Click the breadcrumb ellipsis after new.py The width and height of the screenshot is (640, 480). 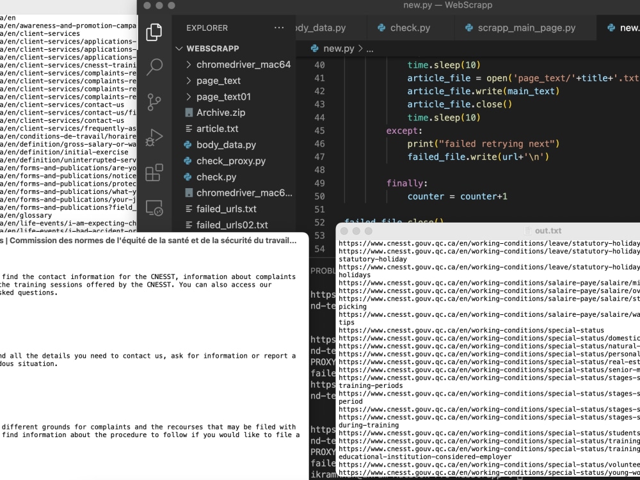[x=370, y=49]
